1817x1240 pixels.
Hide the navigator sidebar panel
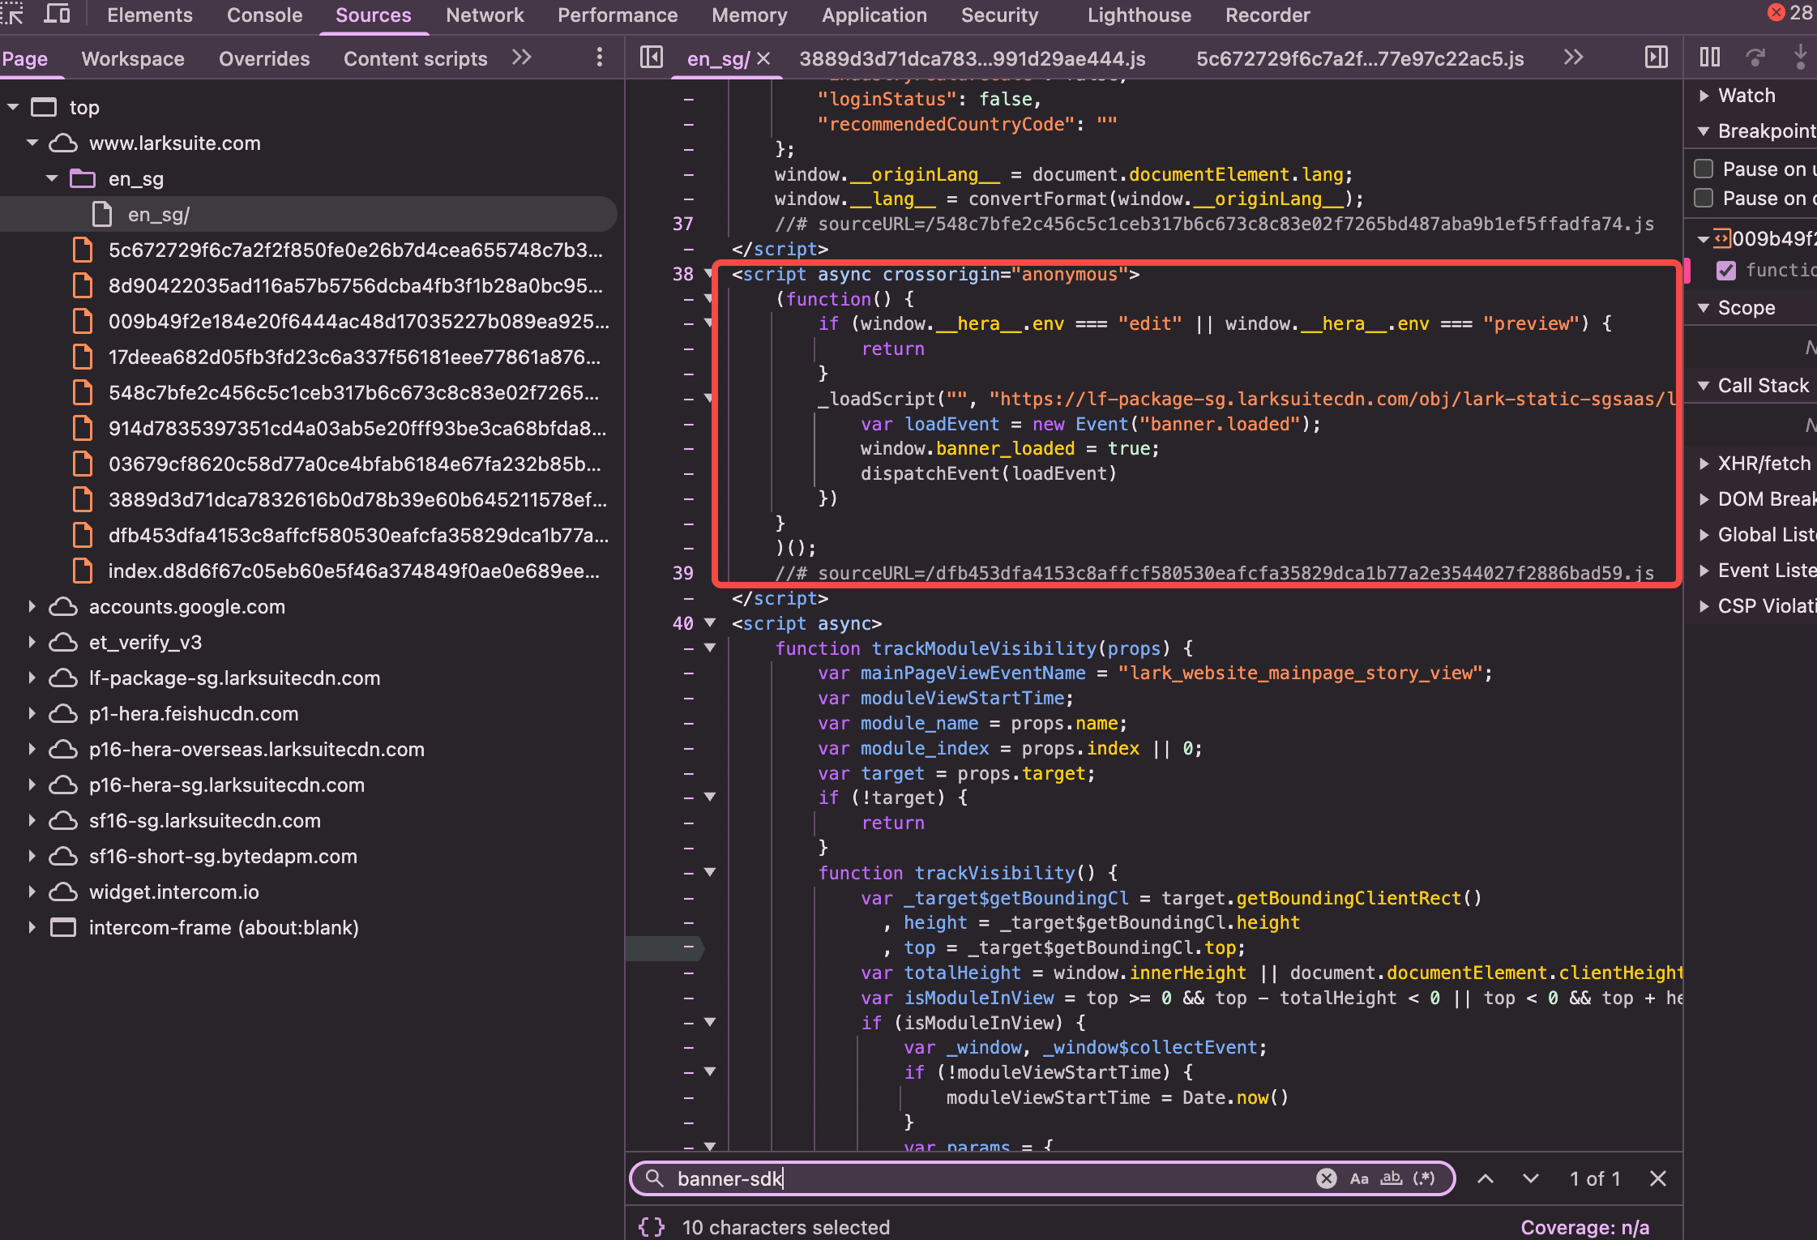click(x=652, y=58)
